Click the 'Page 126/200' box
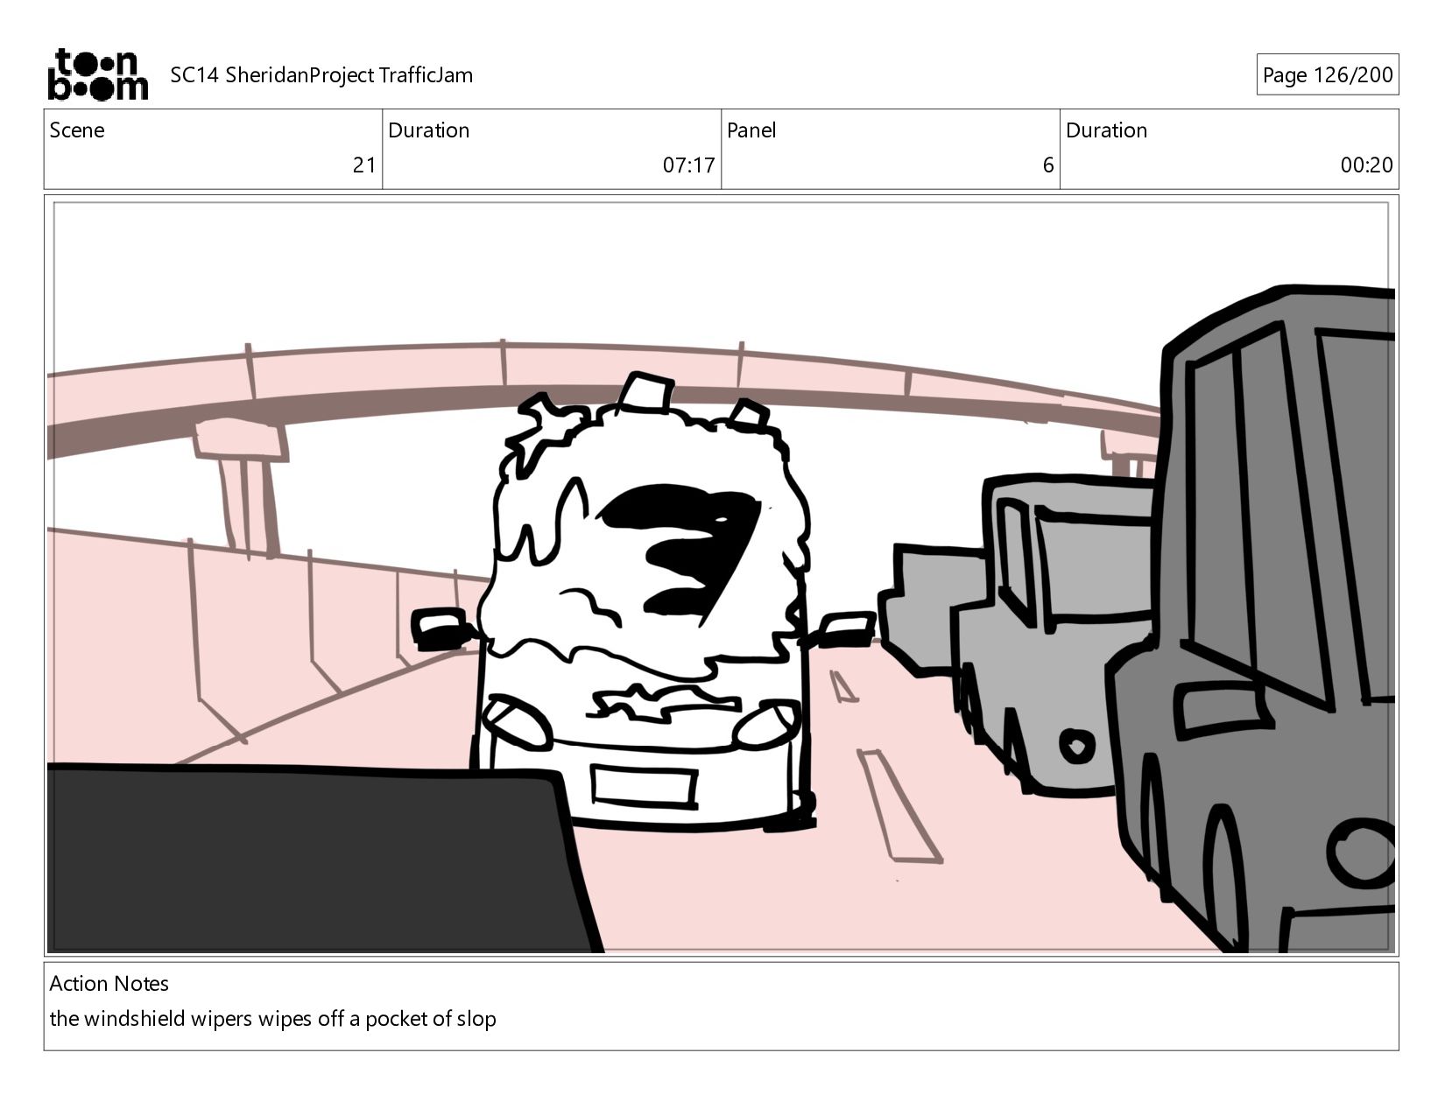 point(1327,75)
